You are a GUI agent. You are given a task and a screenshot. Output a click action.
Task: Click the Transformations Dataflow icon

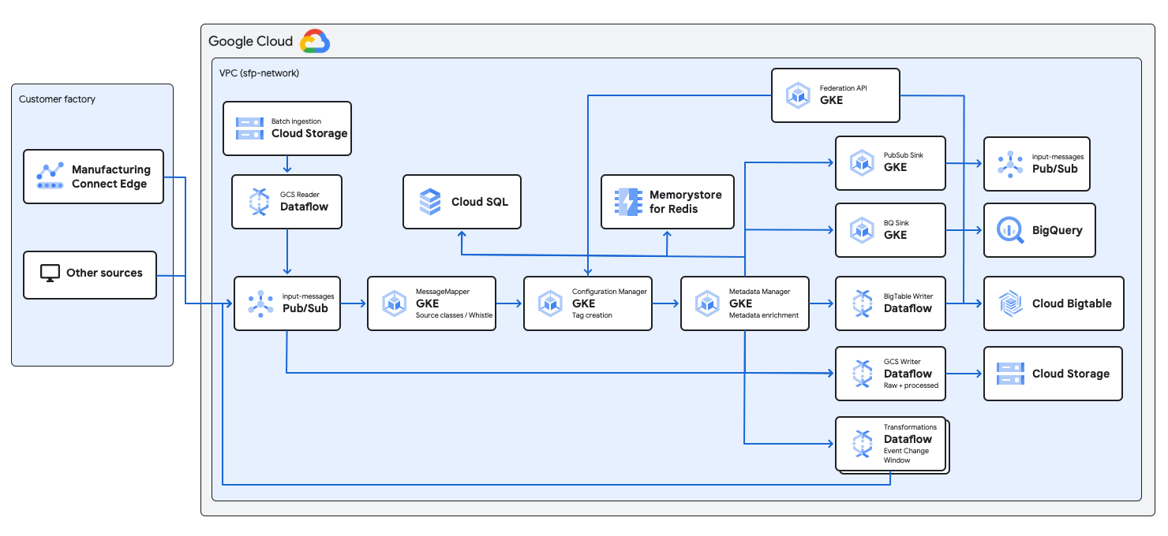click(x=862, y=443)
